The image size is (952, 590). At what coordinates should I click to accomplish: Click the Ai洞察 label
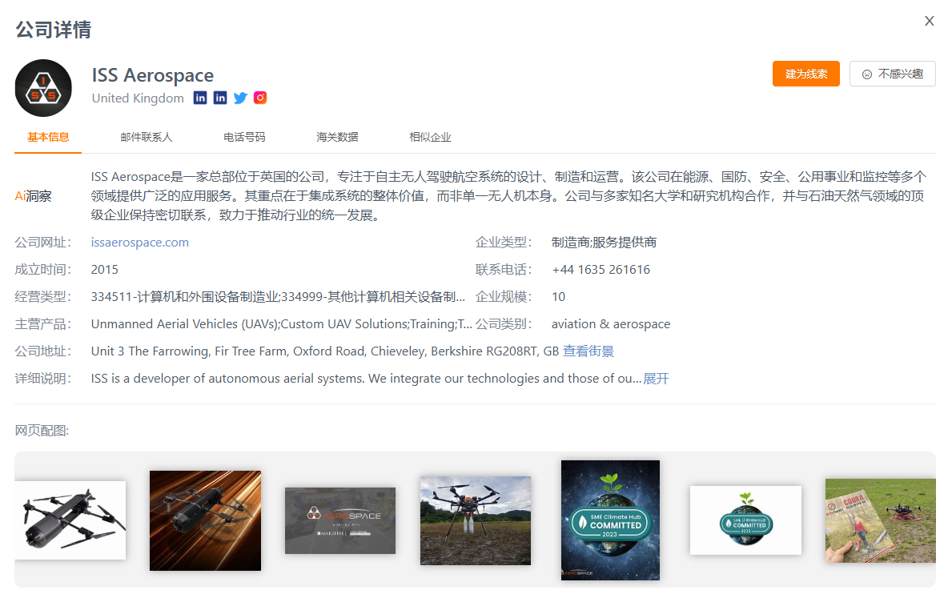tap(34, 196)
